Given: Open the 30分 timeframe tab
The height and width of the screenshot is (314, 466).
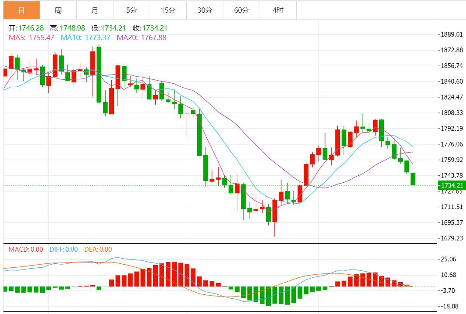Looking at the screenshot, I should click(x=205, y=10).
